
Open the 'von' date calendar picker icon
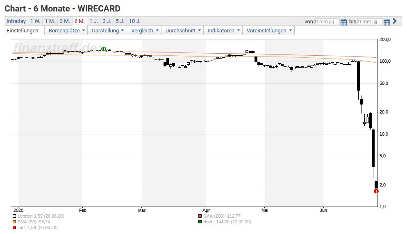(343, 22)
